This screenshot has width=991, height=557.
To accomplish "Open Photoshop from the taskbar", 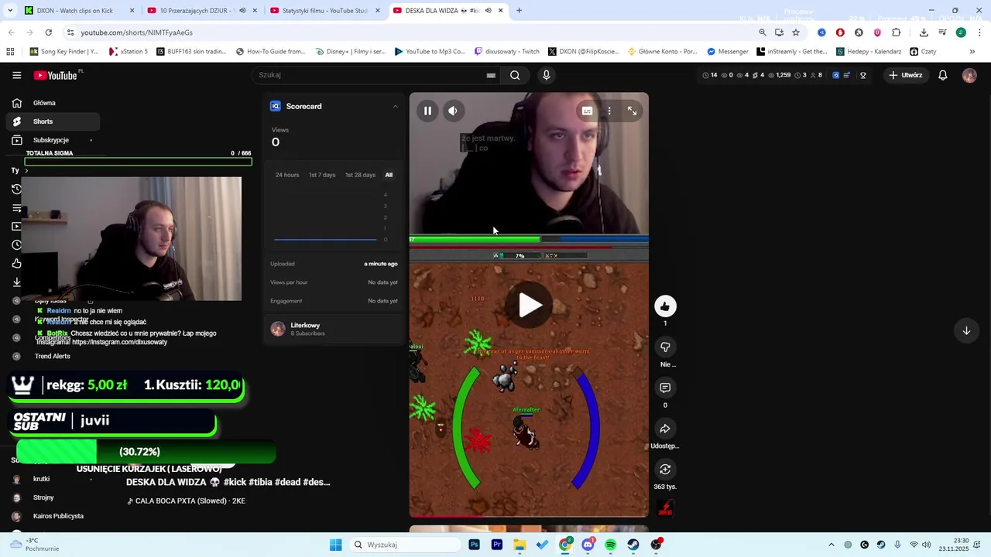I will click(x=474, y=545).
